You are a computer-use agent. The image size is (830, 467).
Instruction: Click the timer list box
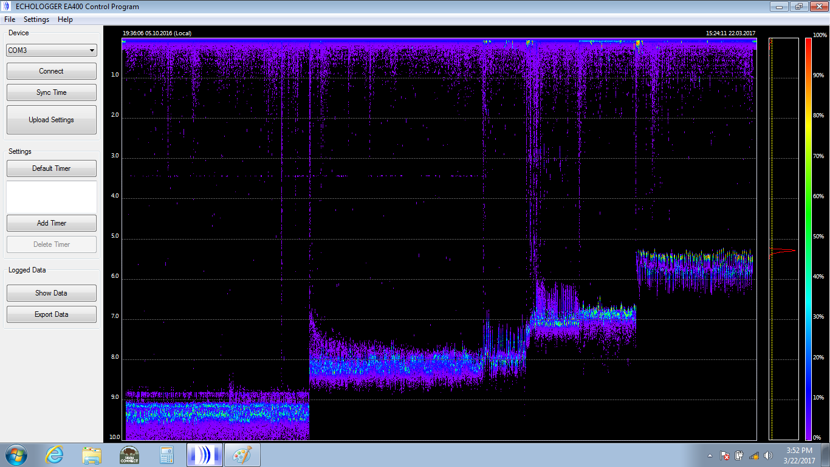tap(52, 197)
